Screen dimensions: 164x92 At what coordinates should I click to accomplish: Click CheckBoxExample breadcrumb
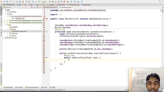[x=8, y=5]
